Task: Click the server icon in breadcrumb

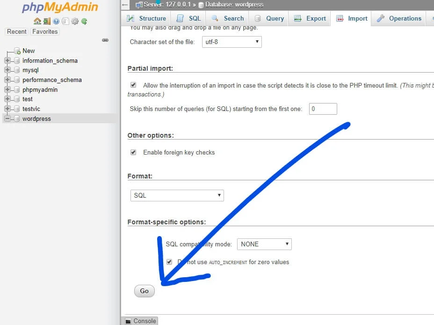Action: [139, 4]
